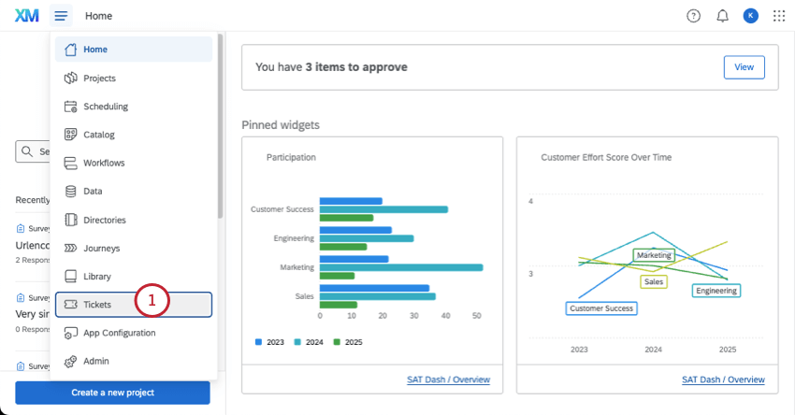Click Create a new project button
The width and height of the screenshot is (795, 415).
click(x=112, y=393)
